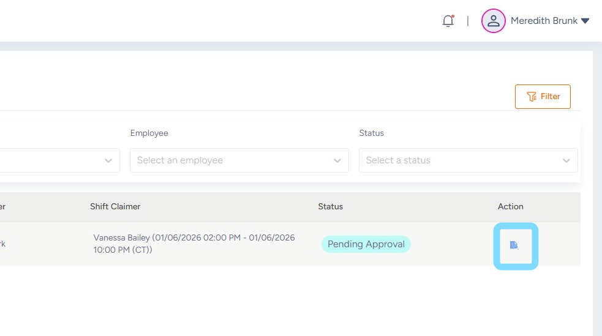Click the Filter button
Image resolution: width=602 pixels, height=336 pixels.
point(543,97)
